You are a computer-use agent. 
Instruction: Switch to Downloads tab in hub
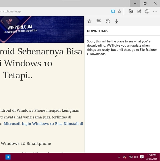coord(116,21)
